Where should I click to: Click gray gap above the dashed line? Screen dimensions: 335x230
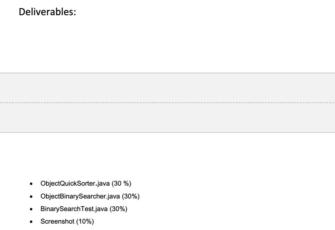(x=167, y=88)
